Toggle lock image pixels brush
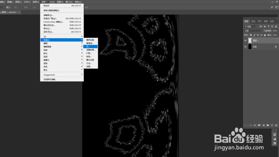Image resolution: width=279 pixels, height=157 pixels. pyautogui.click(x=254, y=35)
